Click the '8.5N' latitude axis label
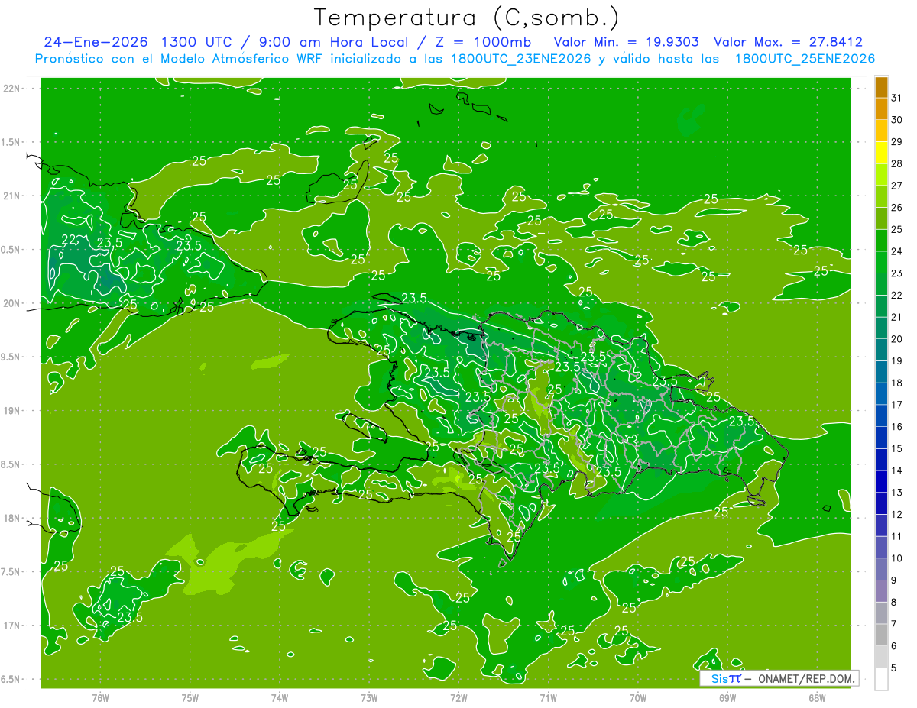Screen dimensions: 917x708 (12, 464)
